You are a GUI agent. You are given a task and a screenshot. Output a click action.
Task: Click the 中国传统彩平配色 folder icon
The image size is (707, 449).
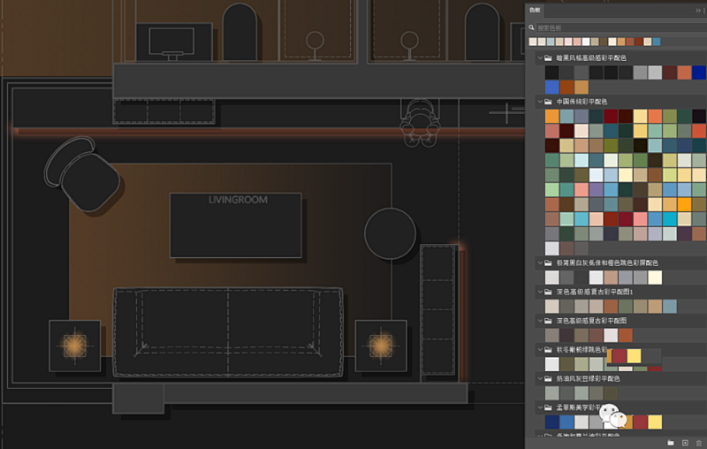coord(549,102)
